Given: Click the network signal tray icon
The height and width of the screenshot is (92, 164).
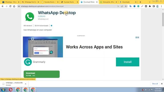Looking at the screenshot, I should 149,90.
